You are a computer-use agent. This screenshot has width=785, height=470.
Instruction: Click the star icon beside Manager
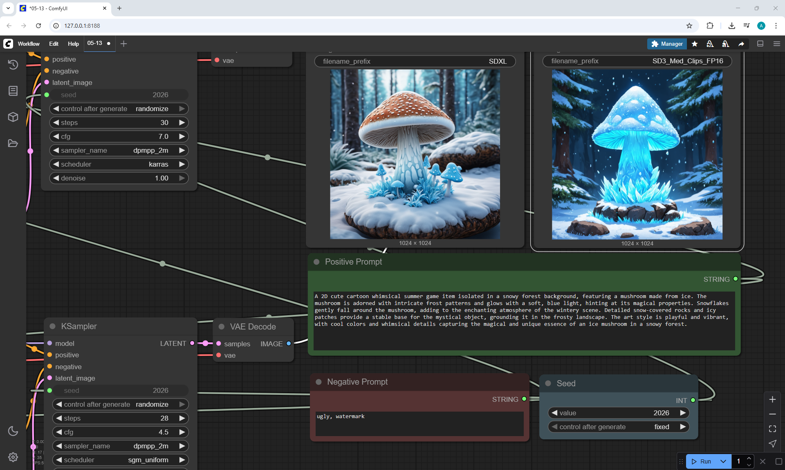pyautogui.click(x=695, y=44)
